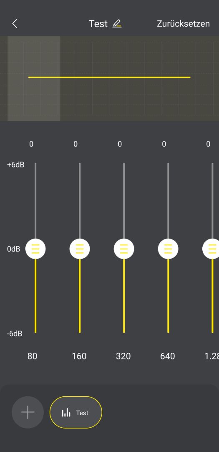Reset equalizer via Zurücksetzen

pos(183,23)
